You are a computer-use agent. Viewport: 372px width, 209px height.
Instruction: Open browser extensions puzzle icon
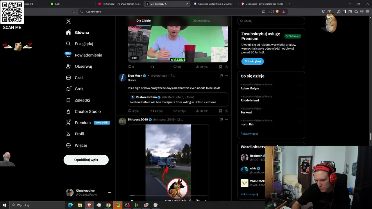tap(323, 12)
